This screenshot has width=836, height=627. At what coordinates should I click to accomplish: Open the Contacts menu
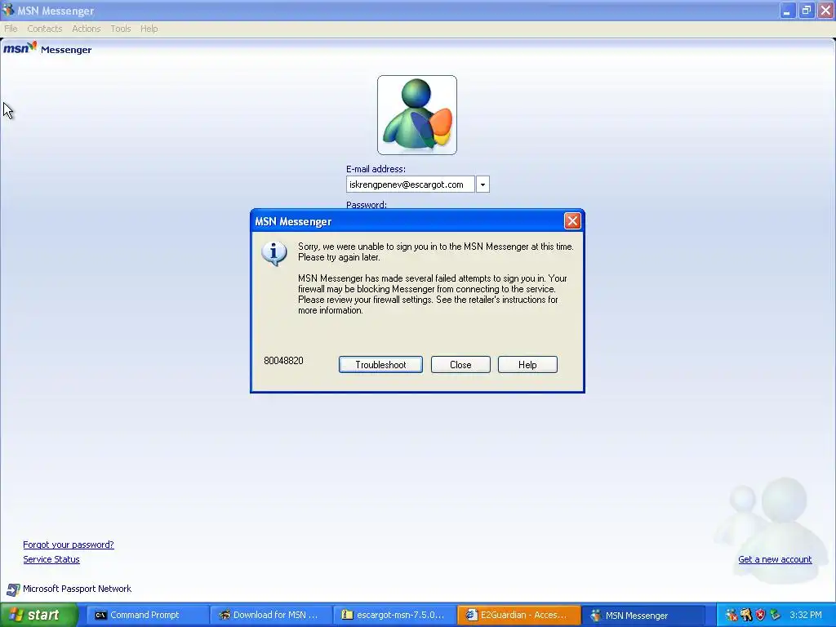pos(45,29)
